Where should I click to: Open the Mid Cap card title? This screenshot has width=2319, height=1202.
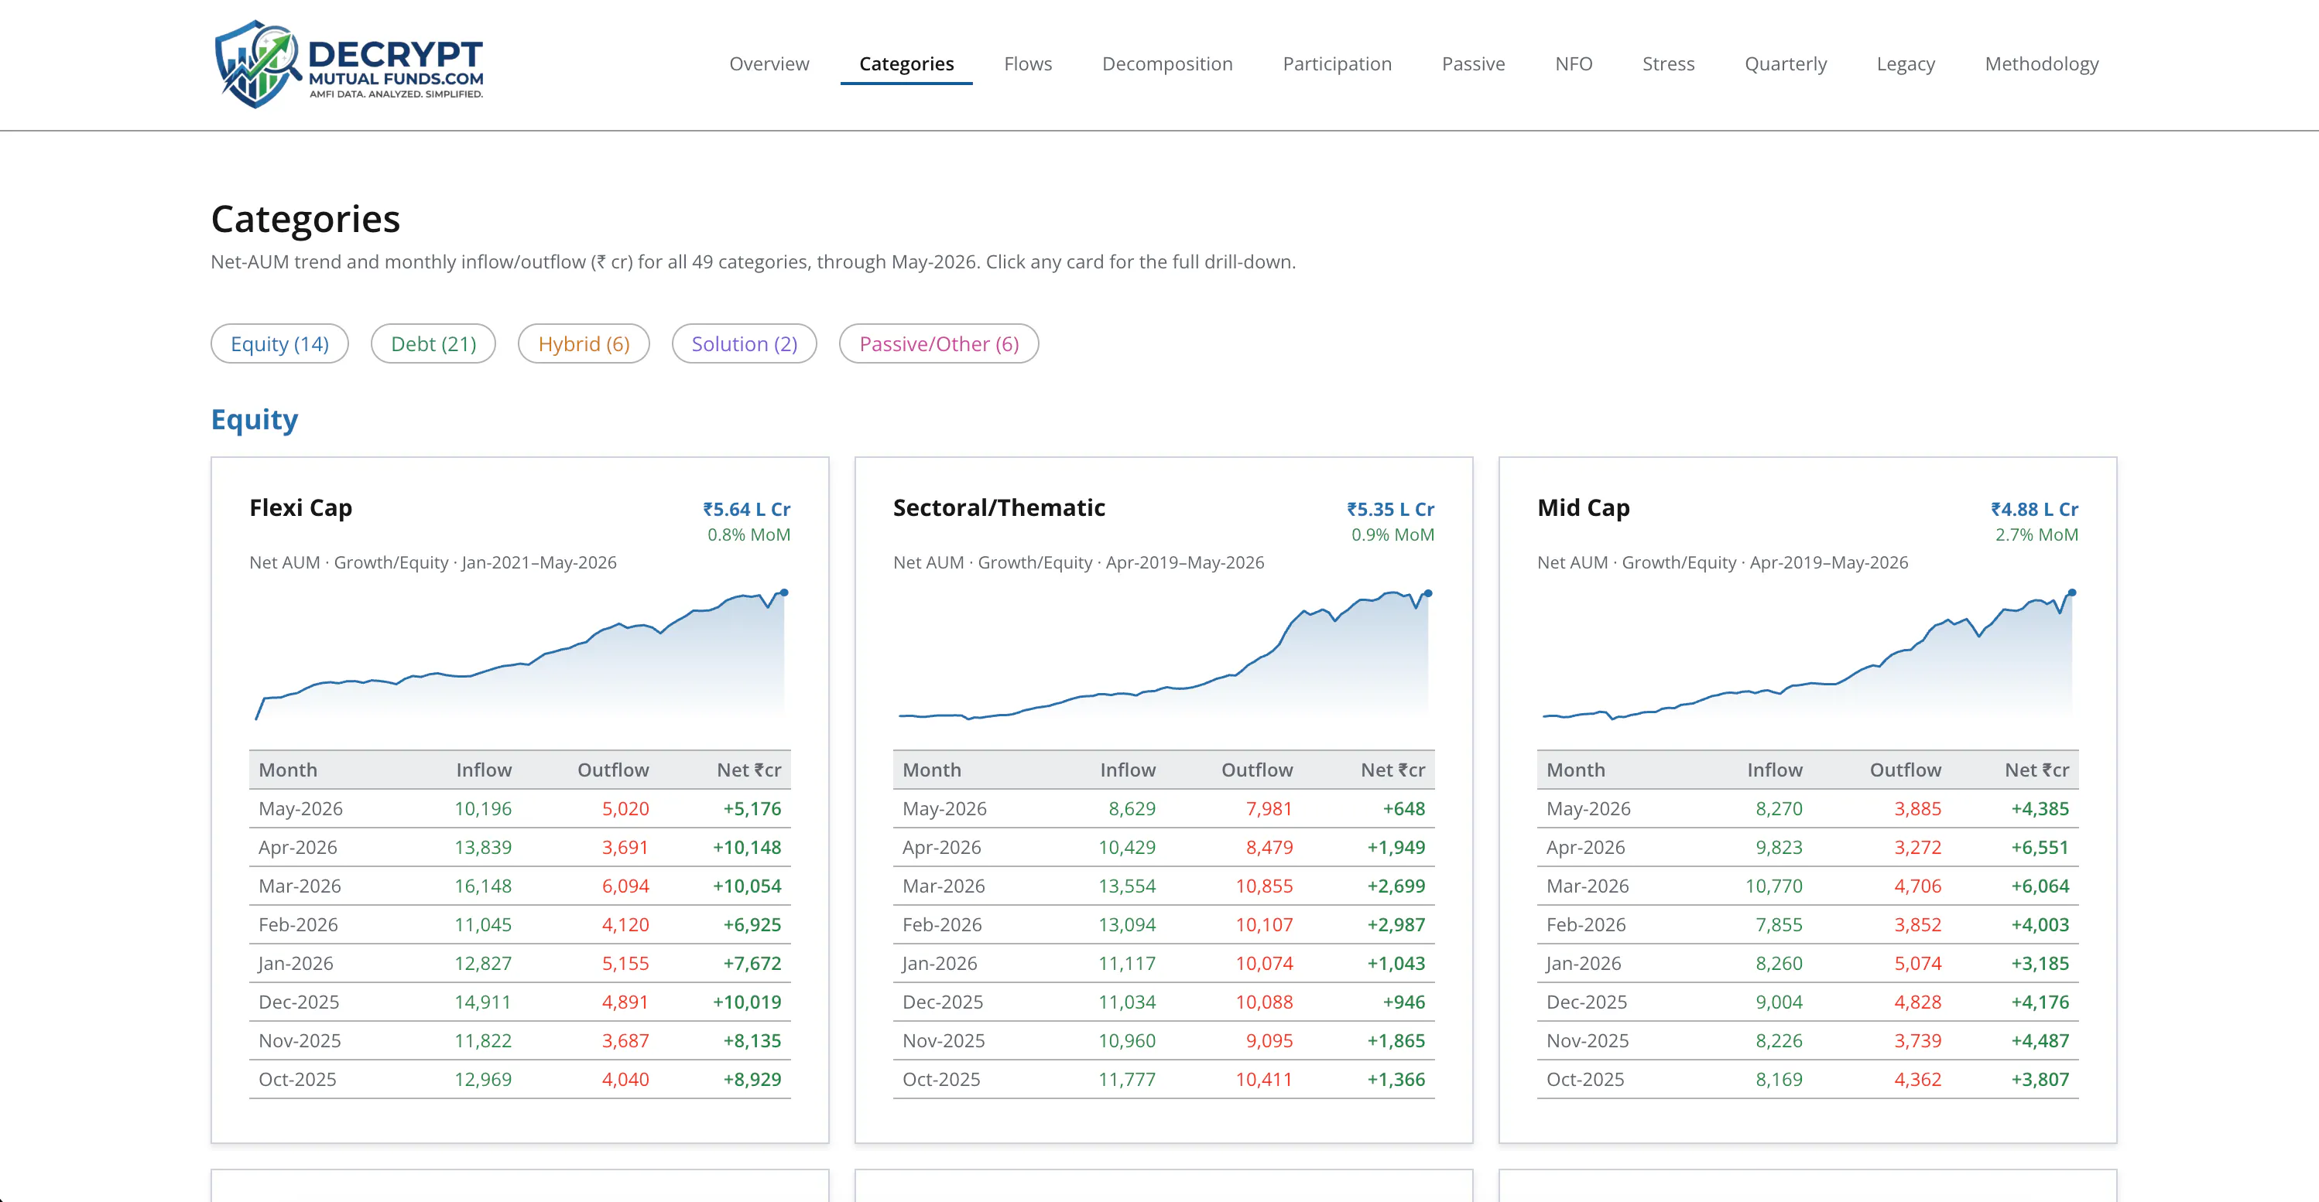[x=1584, y=508]
